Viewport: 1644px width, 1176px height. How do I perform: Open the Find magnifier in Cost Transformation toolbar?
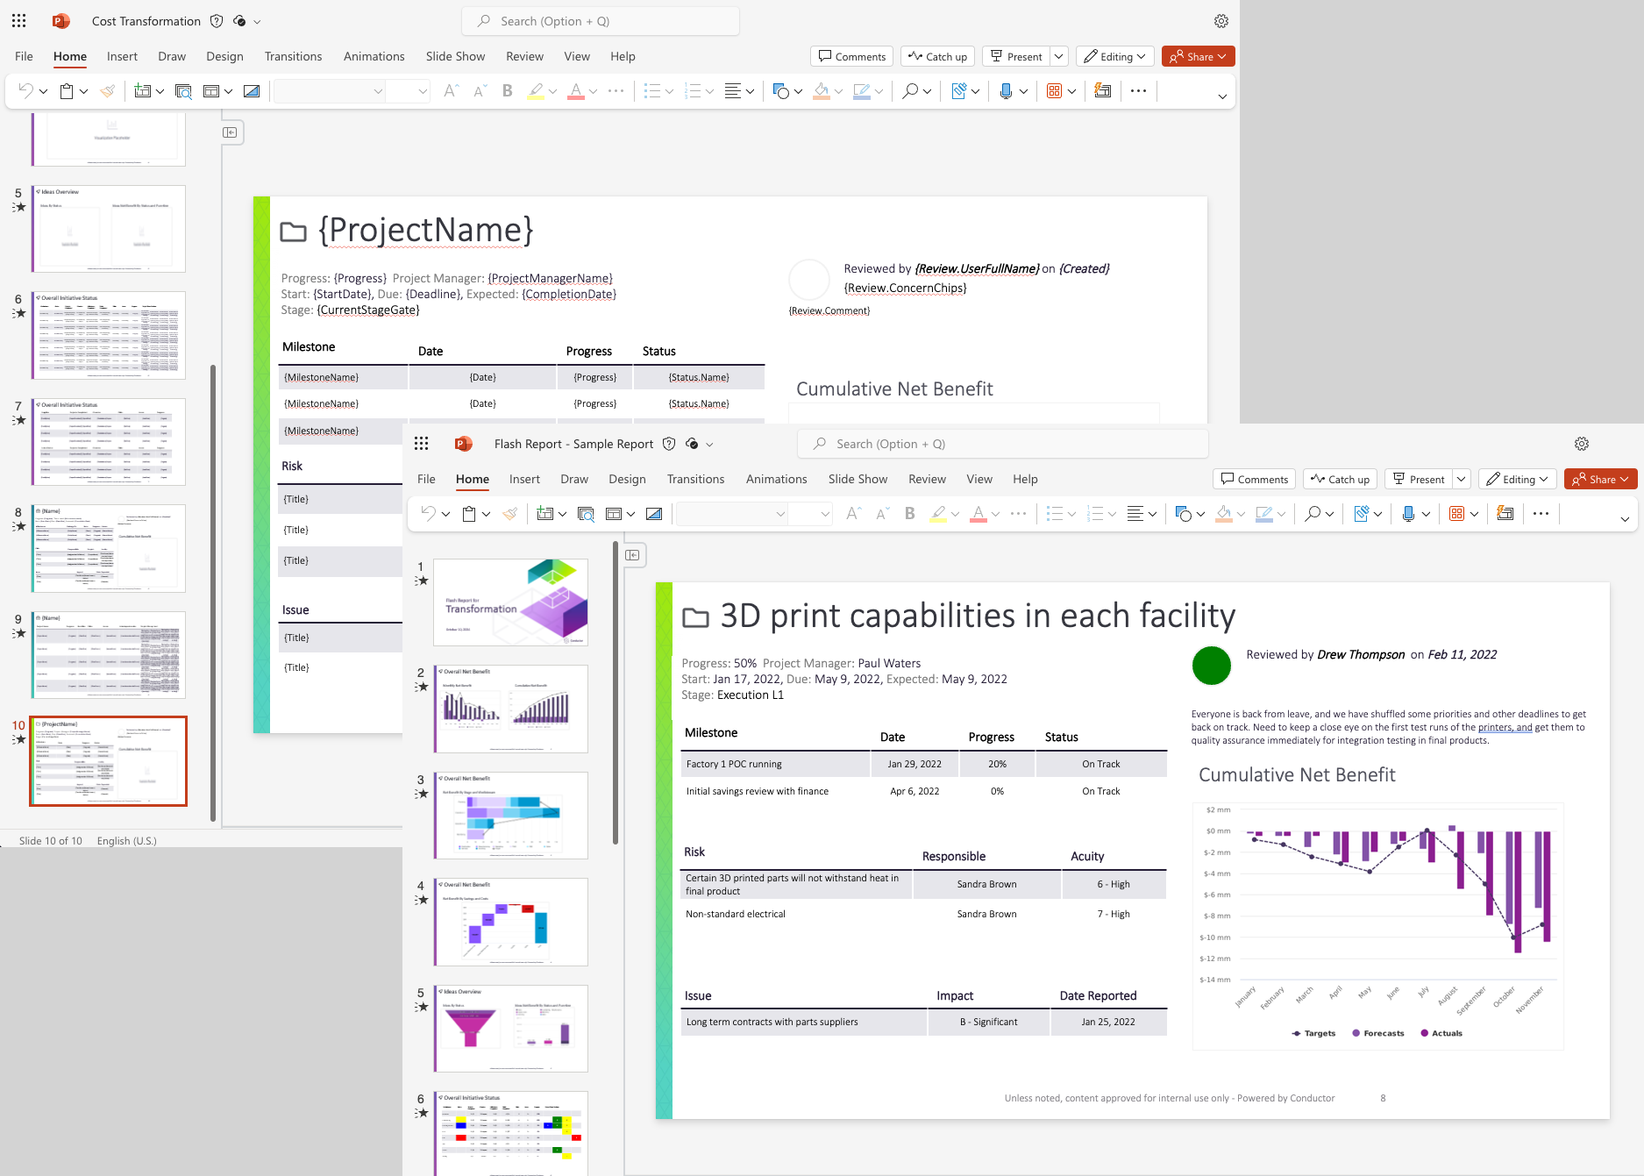tap(910, 91)
